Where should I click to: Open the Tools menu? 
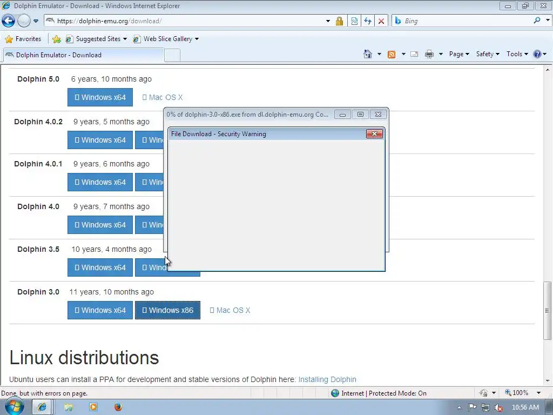(517, 54)
